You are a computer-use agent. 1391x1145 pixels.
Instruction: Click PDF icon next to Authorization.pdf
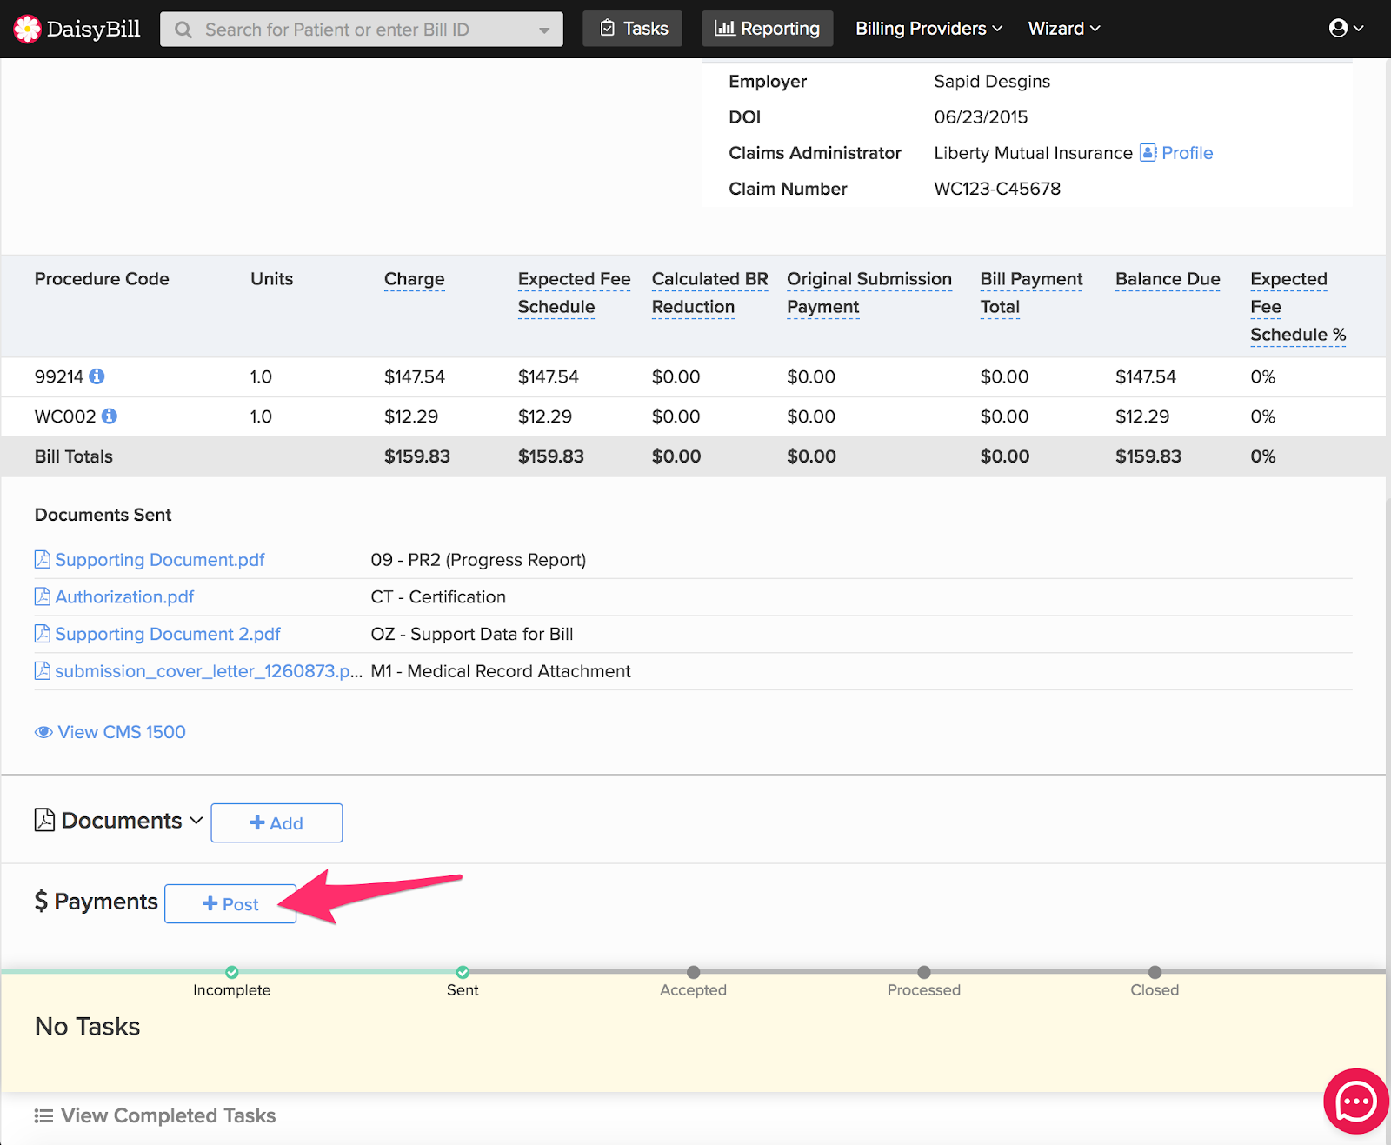click(42, 596)
